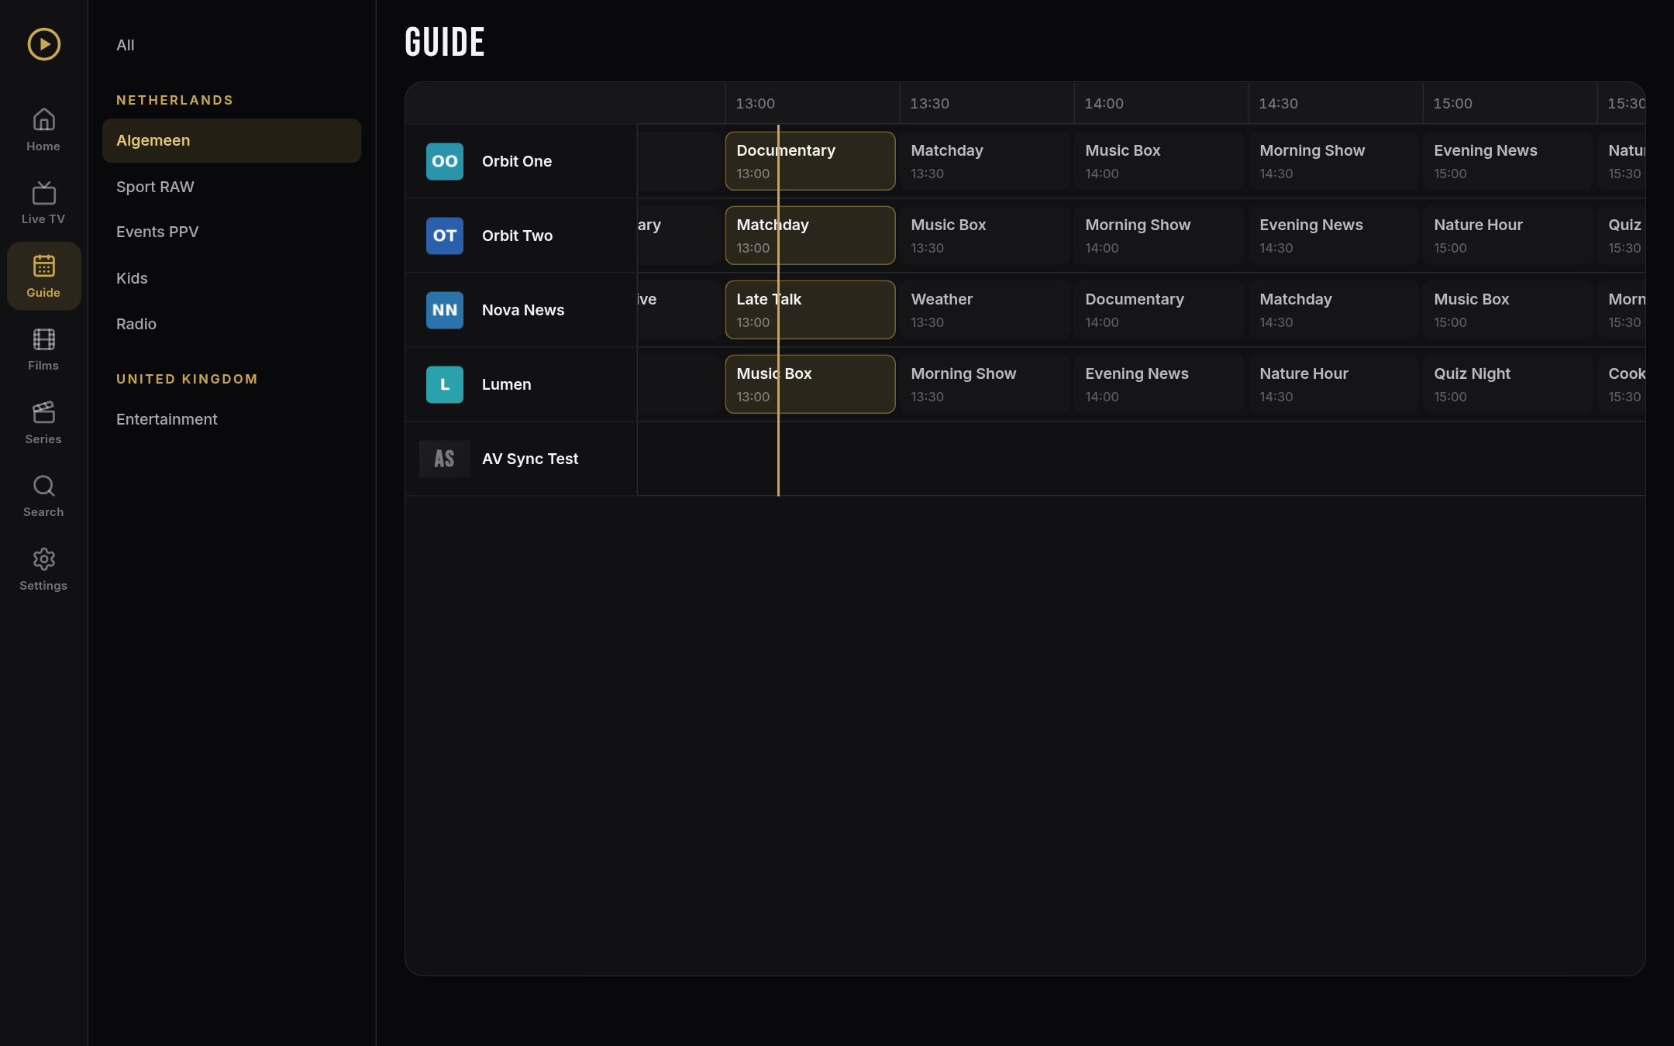Select the Algemeen category
This screenshot has height=1046, width=1674.
click(x=232, y=140)
